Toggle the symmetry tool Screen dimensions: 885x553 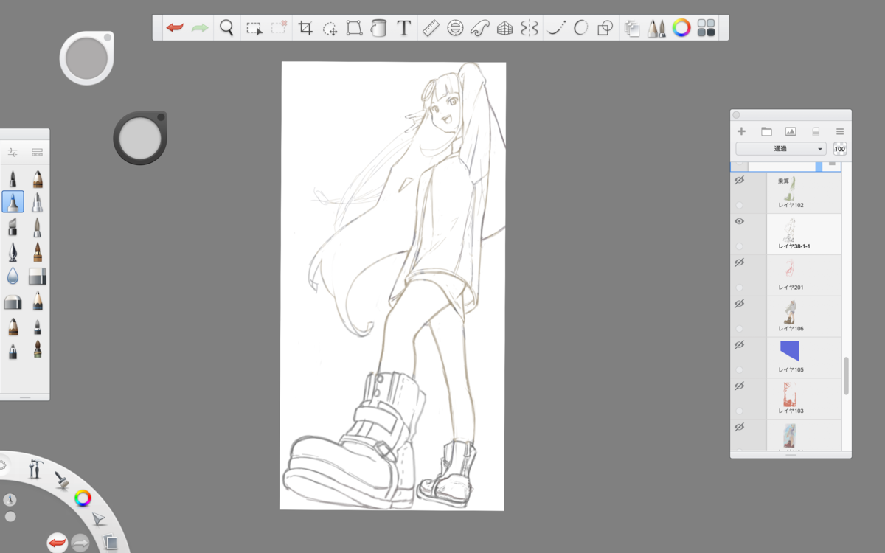tap(530, 29)
